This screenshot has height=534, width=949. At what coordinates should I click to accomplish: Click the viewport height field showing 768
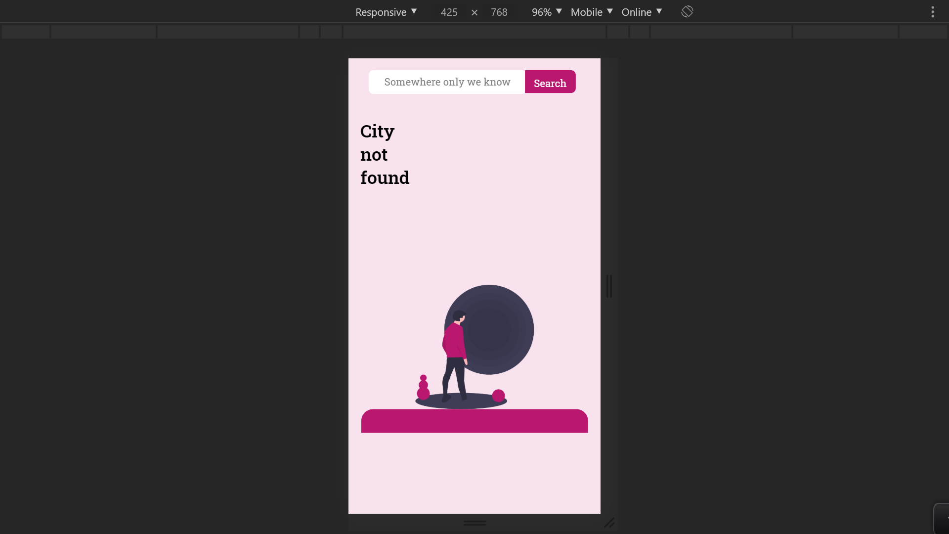tap(499, 12)
